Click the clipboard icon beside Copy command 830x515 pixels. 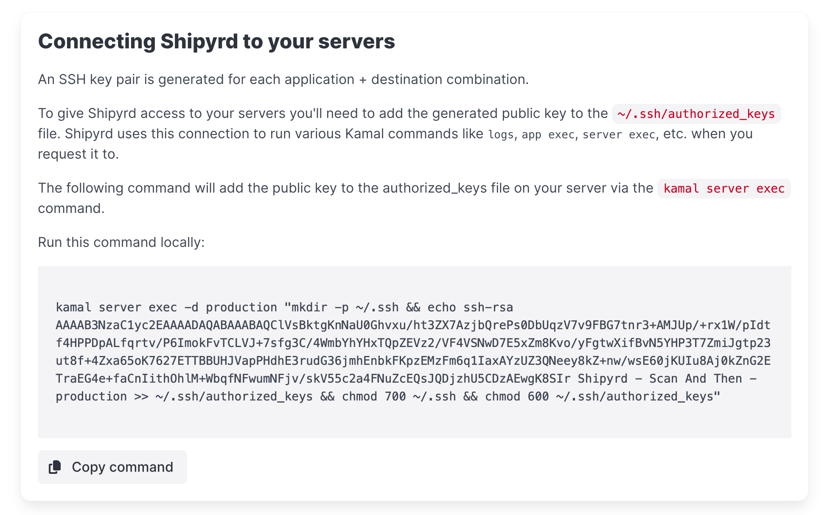click(x=55, y=467)
